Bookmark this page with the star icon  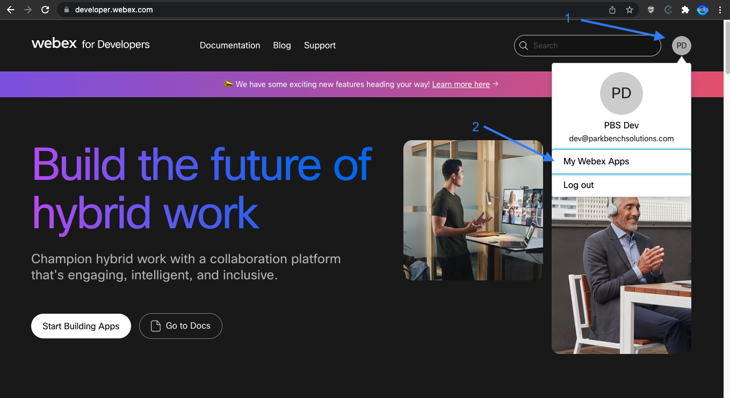point(630,10)
